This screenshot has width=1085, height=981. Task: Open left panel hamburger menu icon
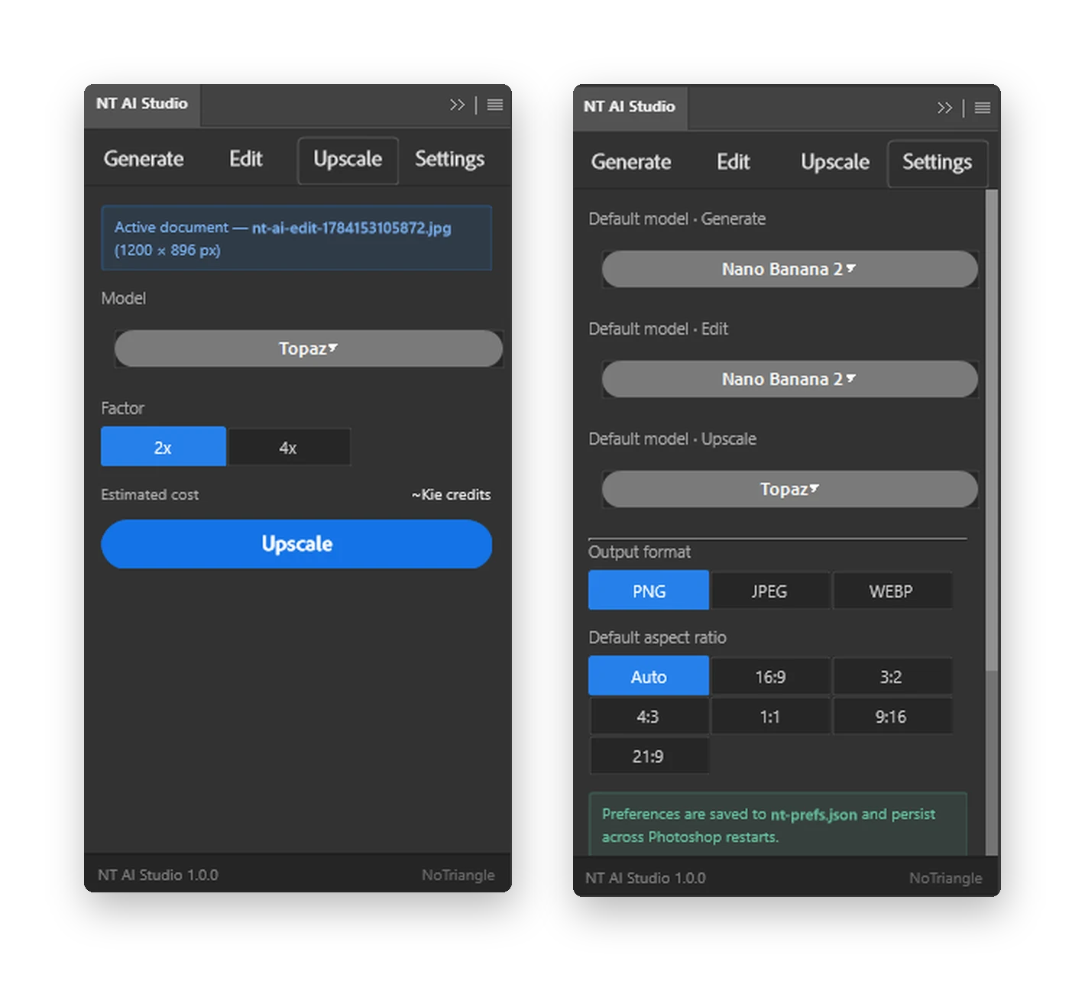[495, 105]
